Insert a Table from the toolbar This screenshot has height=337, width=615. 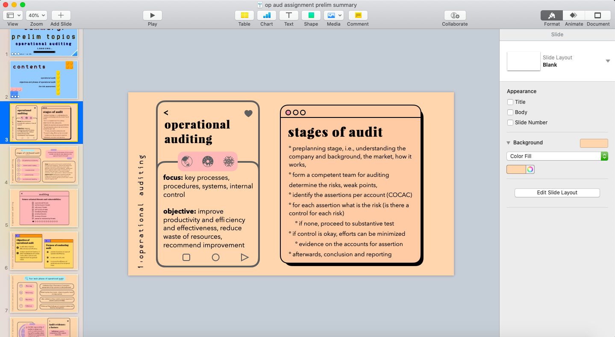244,15
